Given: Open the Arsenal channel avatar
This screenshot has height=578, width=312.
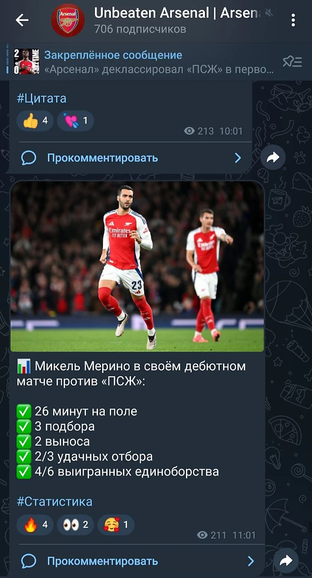Looking at the screenshot, I should pos(68,20).
